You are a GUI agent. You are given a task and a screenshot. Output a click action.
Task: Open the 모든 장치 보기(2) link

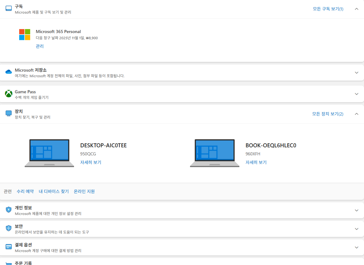tap(328, 114)
